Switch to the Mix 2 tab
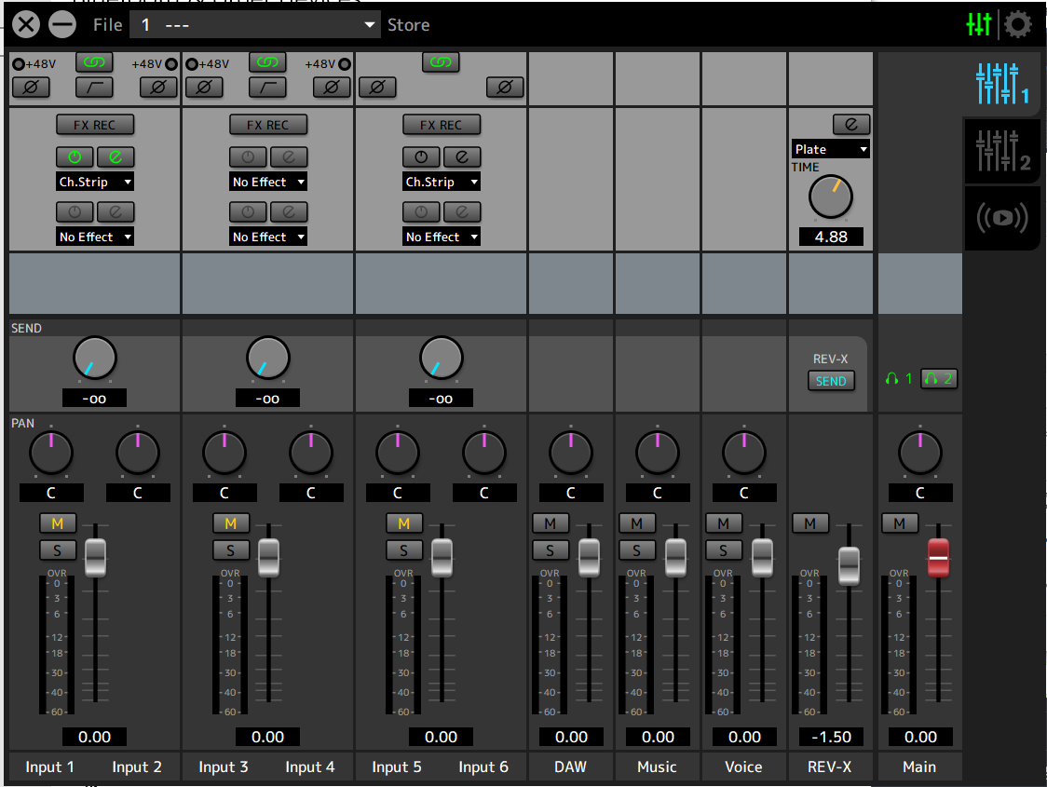The height and width of the screenshot is (787, 1047). 1002,151
